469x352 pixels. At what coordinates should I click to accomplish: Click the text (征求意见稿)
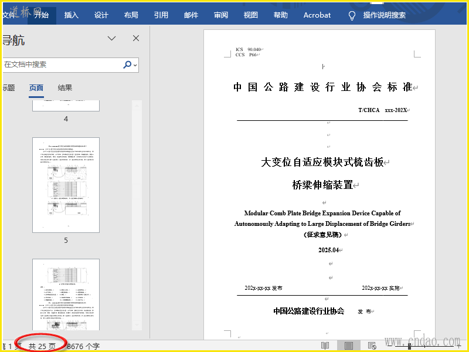(x=323, y=235)
